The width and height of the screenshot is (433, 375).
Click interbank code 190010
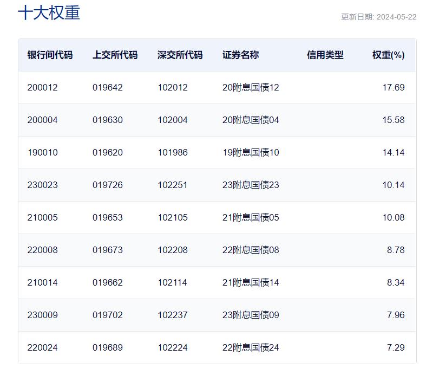(43, 152)
